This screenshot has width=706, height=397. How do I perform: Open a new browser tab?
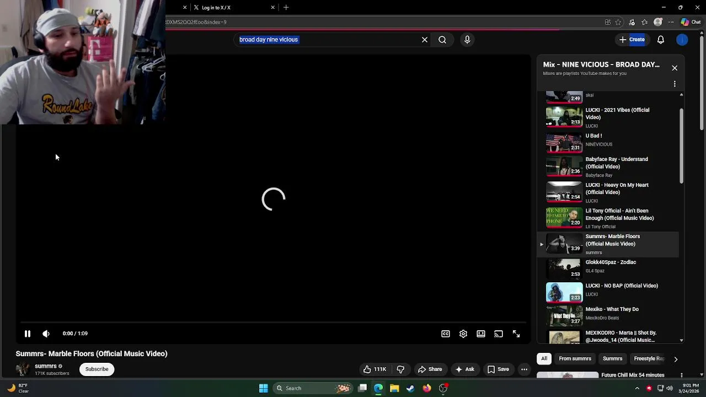(x=286, y=8)
